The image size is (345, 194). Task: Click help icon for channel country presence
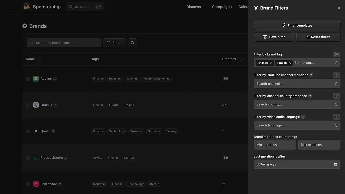[310, 96]
